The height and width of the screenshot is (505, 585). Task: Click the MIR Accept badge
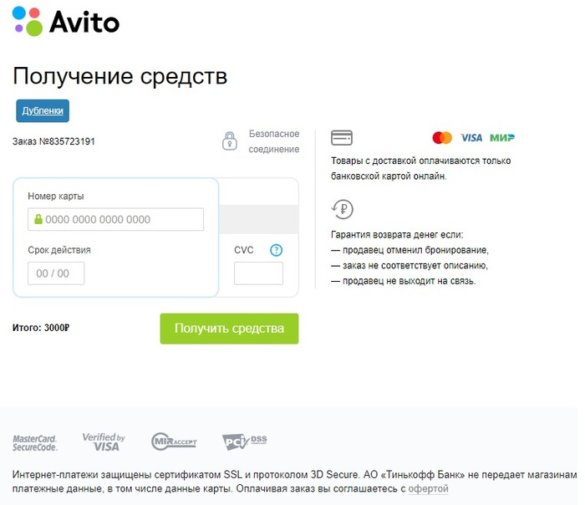[x=174, y=441]
